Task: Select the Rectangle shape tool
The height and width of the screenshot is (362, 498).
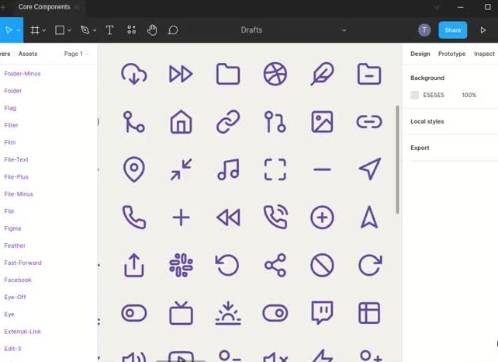Action: 59,30
